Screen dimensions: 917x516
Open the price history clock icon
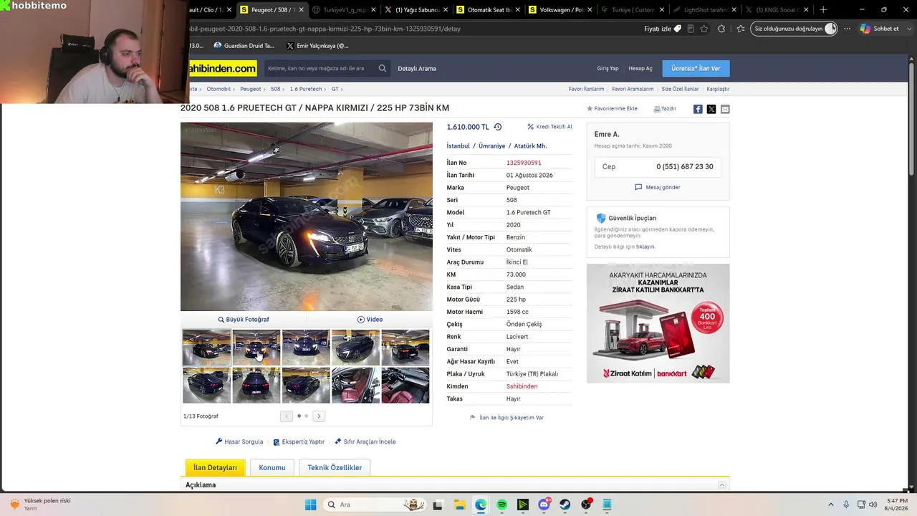coord(498,127)
